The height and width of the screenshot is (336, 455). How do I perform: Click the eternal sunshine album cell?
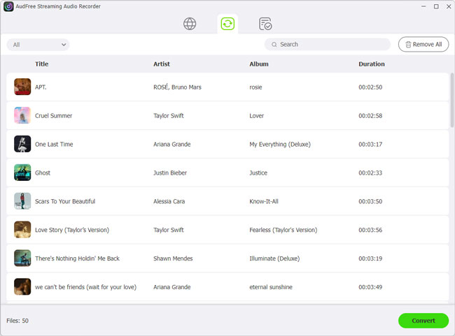pos(271,287)
